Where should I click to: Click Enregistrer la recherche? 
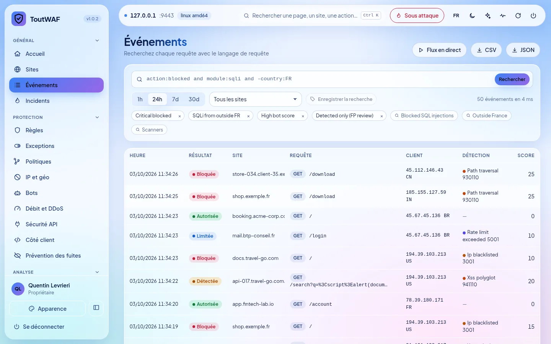[x=341, y=99]
